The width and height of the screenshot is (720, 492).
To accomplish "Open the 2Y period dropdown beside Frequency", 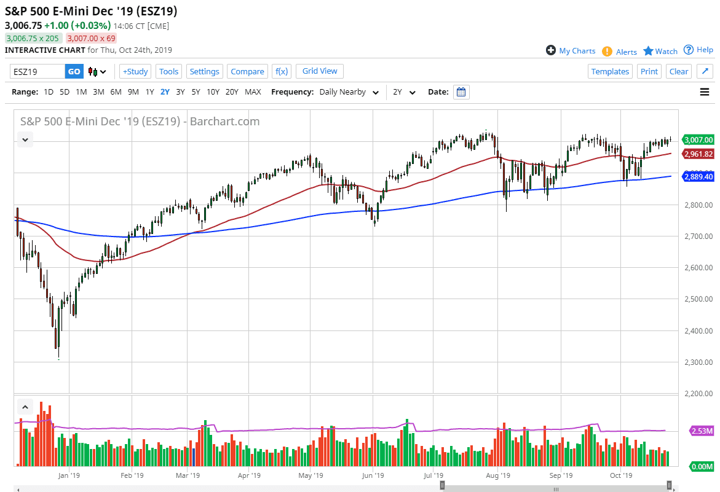I will pos(403,92).
